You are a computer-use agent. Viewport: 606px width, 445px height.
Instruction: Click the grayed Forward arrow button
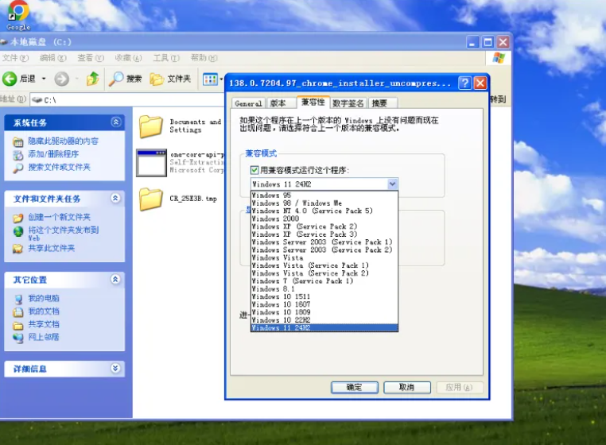[61, 79]
